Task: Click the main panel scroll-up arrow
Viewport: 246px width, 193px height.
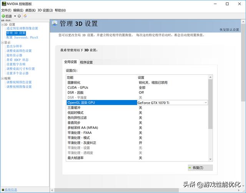Action: tap(243, 22)
